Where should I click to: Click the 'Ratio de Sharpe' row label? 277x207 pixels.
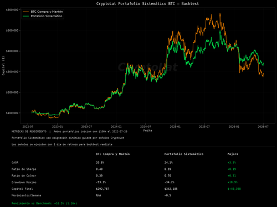click(x=24, y=169)
